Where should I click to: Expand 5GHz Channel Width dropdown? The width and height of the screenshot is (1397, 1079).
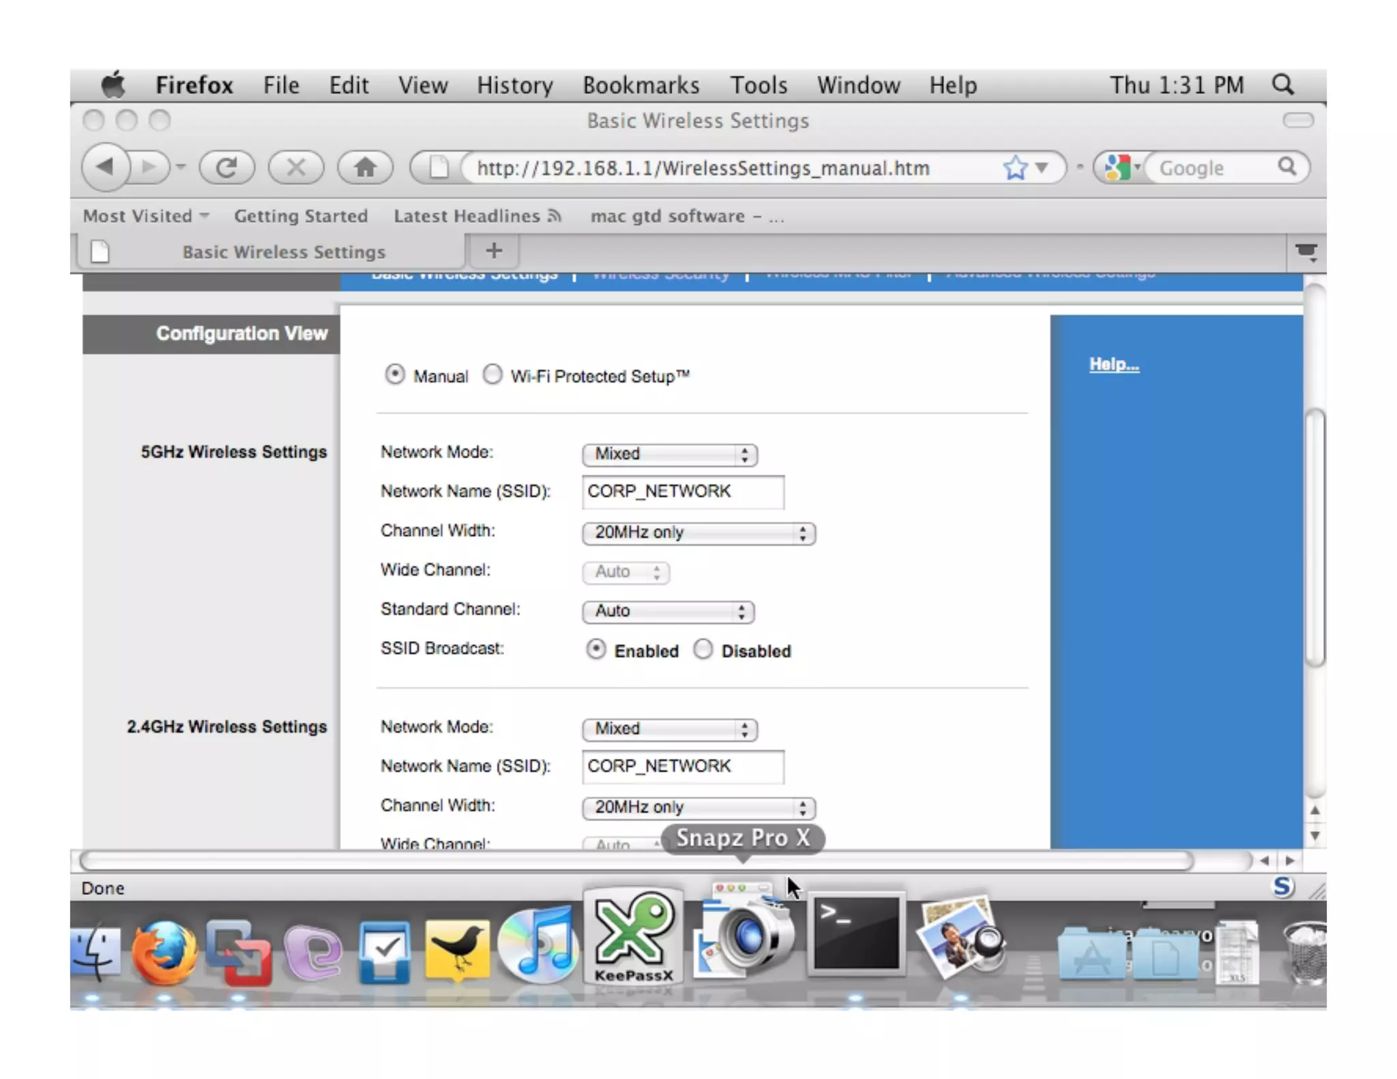(x=698, y=533)
